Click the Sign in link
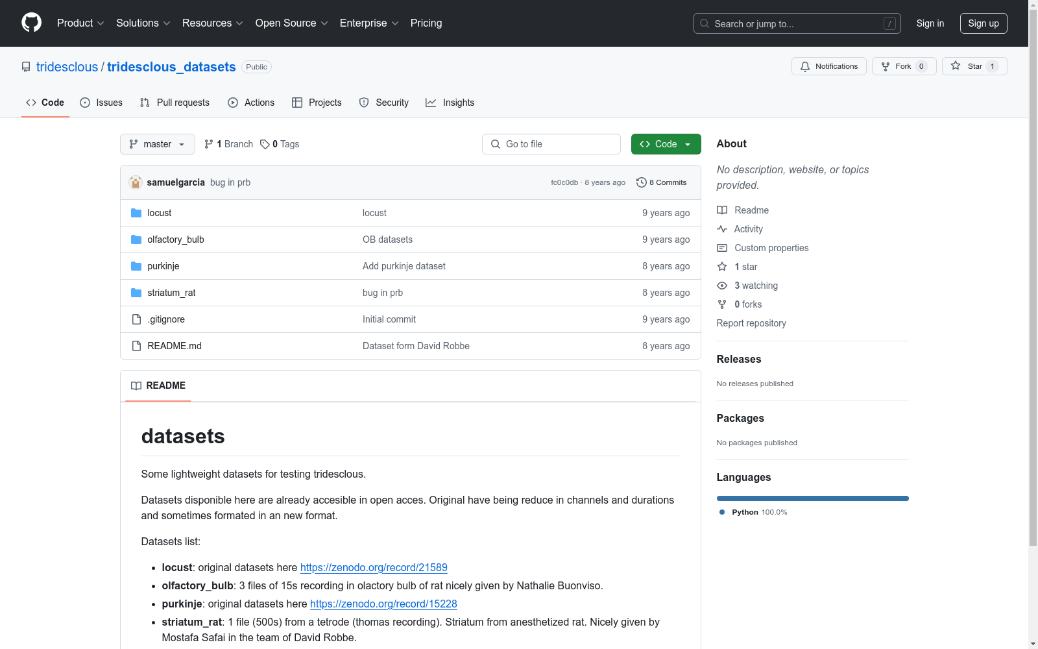Screen dimensions: 1038x649 930,23
